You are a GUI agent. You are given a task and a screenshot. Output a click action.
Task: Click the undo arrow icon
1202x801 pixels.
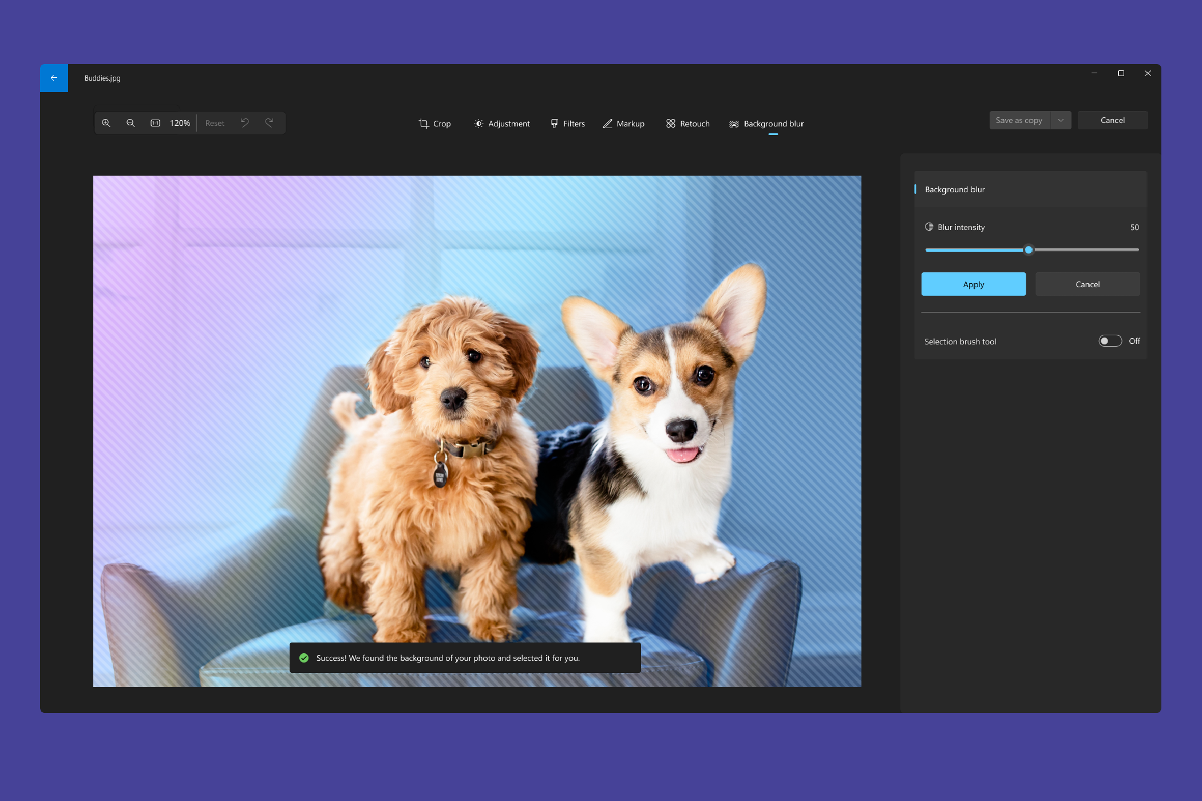pos(245,122)
